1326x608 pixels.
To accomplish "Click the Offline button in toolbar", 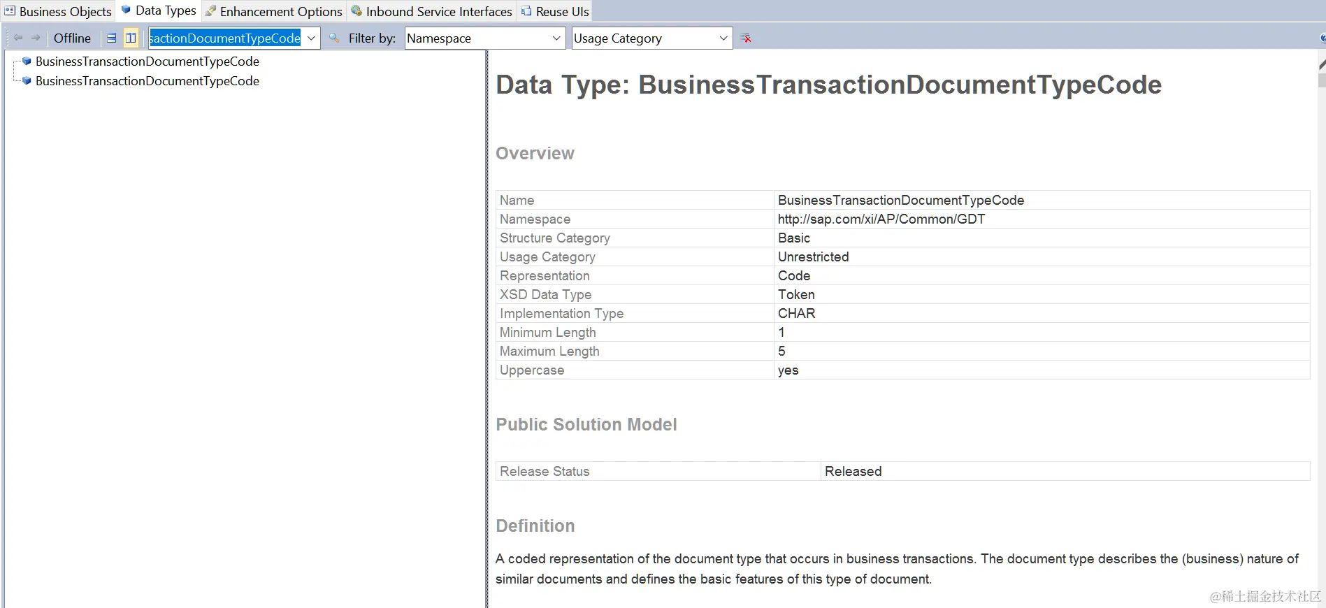I will pyautogui.click(x=72, y=38).
